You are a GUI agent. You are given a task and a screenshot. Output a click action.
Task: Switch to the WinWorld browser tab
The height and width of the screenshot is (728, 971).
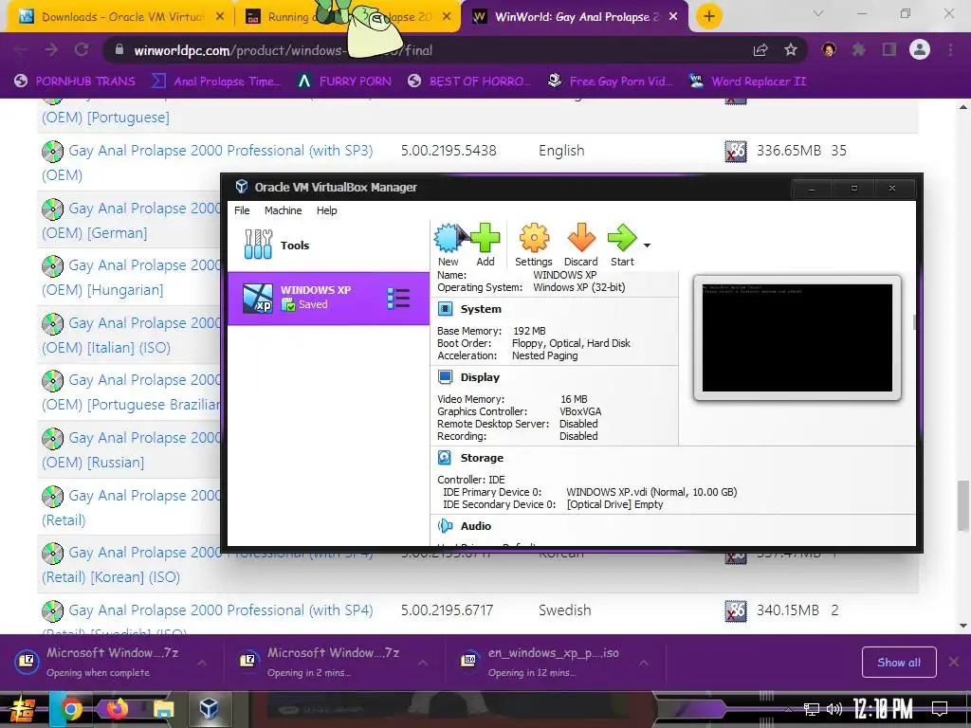[x=573, y=17]
